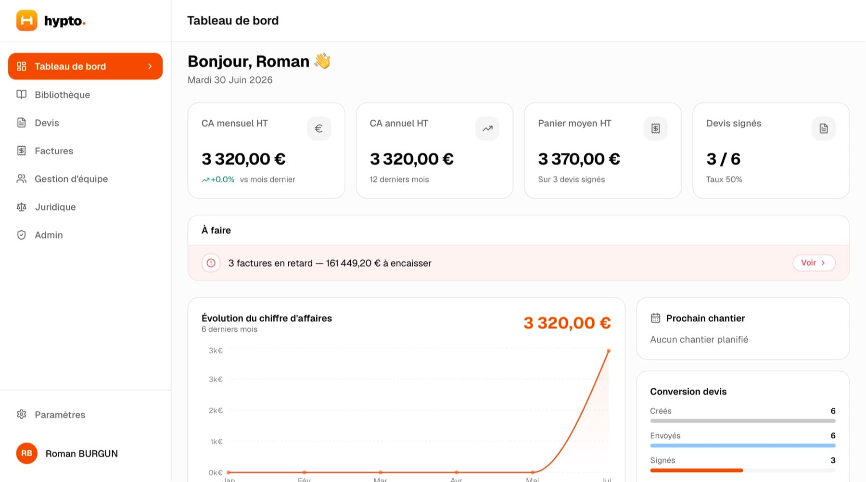Open the Admin page

86,235
